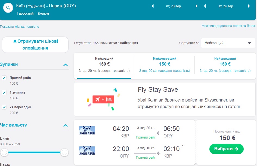Open Показати місяць повністю link
The height and width of the screenshot is (166, 257).
[x=20, y=27]
